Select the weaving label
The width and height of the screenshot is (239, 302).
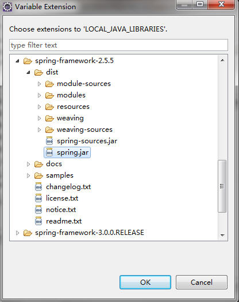(70, 118)
